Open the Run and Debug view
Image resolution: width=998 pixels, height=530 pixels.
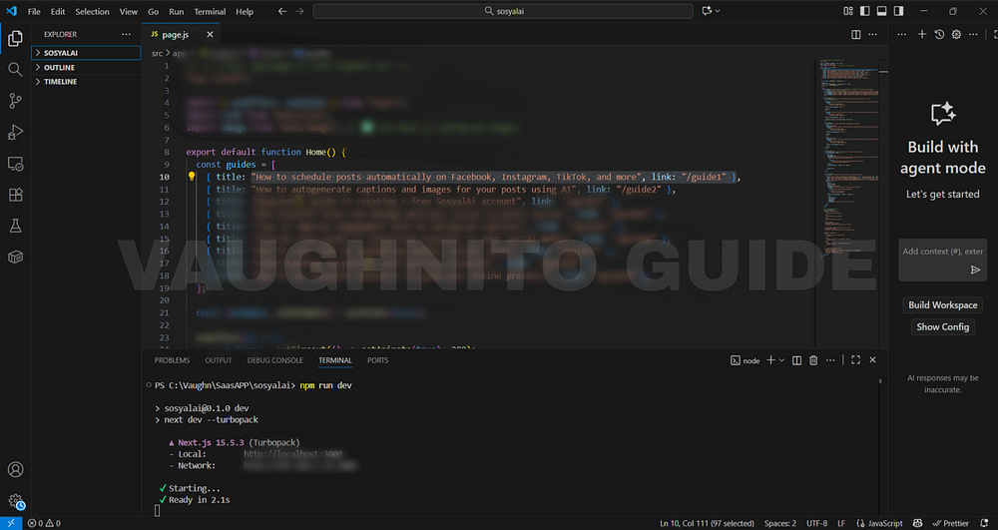pyautogui.click(x=15, y=132)
